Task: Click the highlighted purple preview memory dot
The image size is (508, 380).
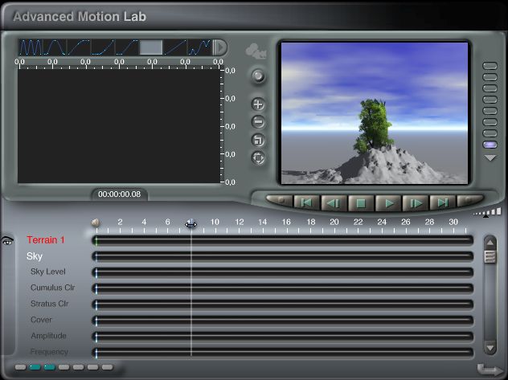Action: 490,145
